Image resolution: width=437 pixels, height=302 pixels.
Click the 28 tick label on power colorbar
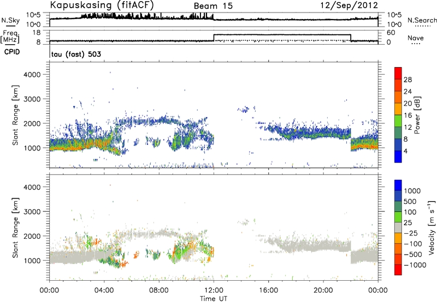(x=408, y=80)
